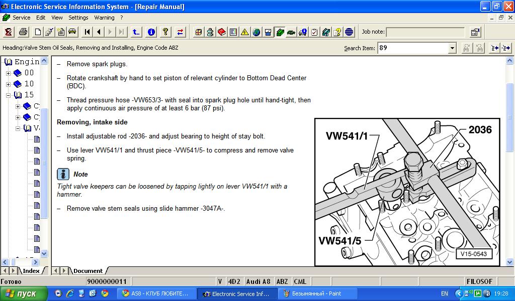Screen dimensions: 515x301
Task: Click the red book icon in toolbar
Action: [x=222, y=32]
